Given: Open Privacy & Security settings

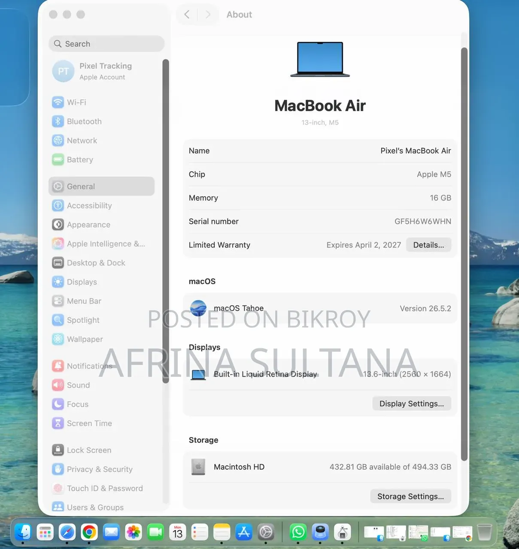Looking at the screenshot, I should [101, 469].
